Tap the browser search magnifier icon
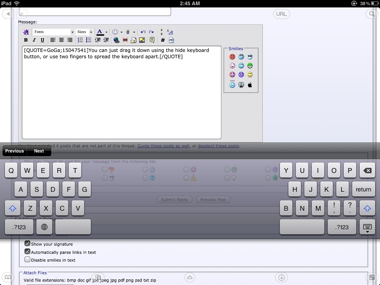This screenshot has height=285, width=380. pos(372,14)
